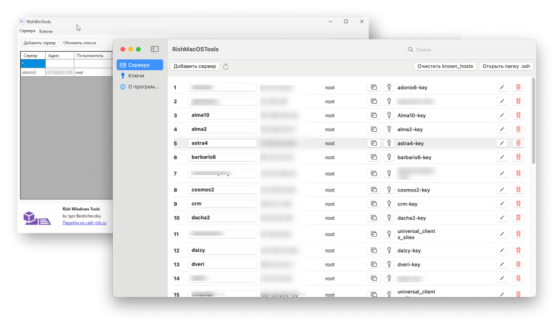Follow the Перейти на сайт rish.su link
Image resolution: width=555 pixels, height=333 pixels.
click(84, 223)
